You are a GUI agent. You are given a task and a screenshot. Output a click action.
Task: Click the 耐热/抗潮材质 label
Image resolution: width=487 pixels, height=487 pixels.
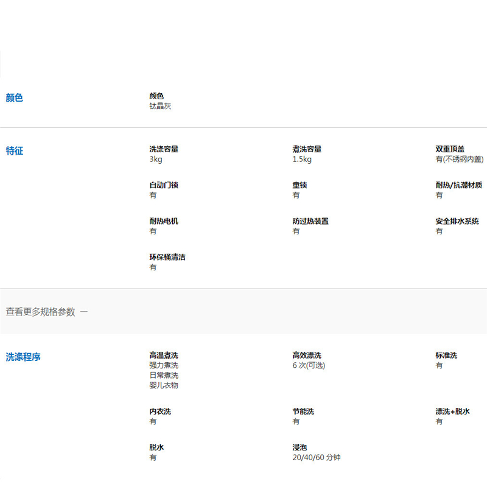pos(459,185)
